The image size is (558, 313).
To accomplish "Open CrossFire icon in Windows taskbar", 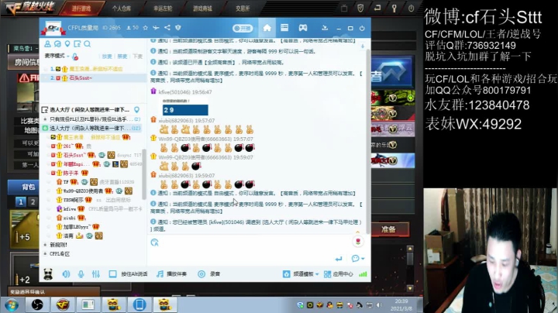I will click(63, 304).
